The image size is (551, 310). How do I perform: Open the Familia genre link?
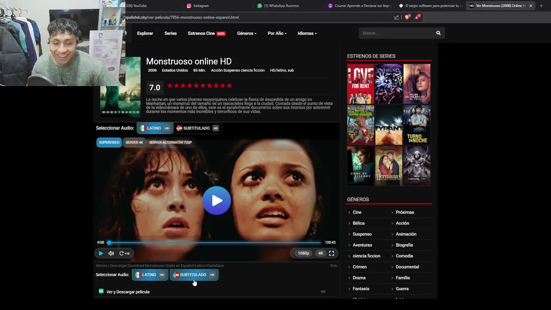[402, 278]
